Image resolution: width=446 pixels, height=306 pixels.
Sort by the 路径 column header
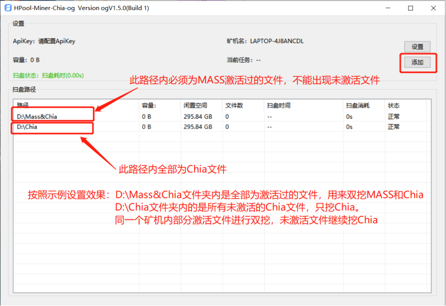coord(23,106)
